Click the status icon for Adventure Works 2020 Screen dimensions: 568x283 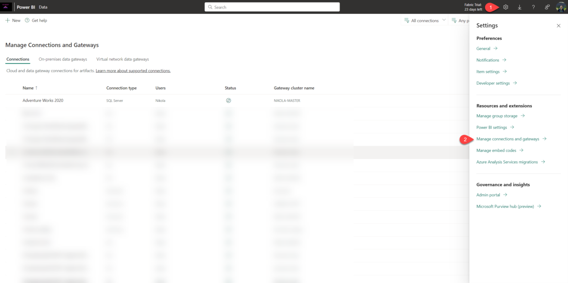coord(228,100)
